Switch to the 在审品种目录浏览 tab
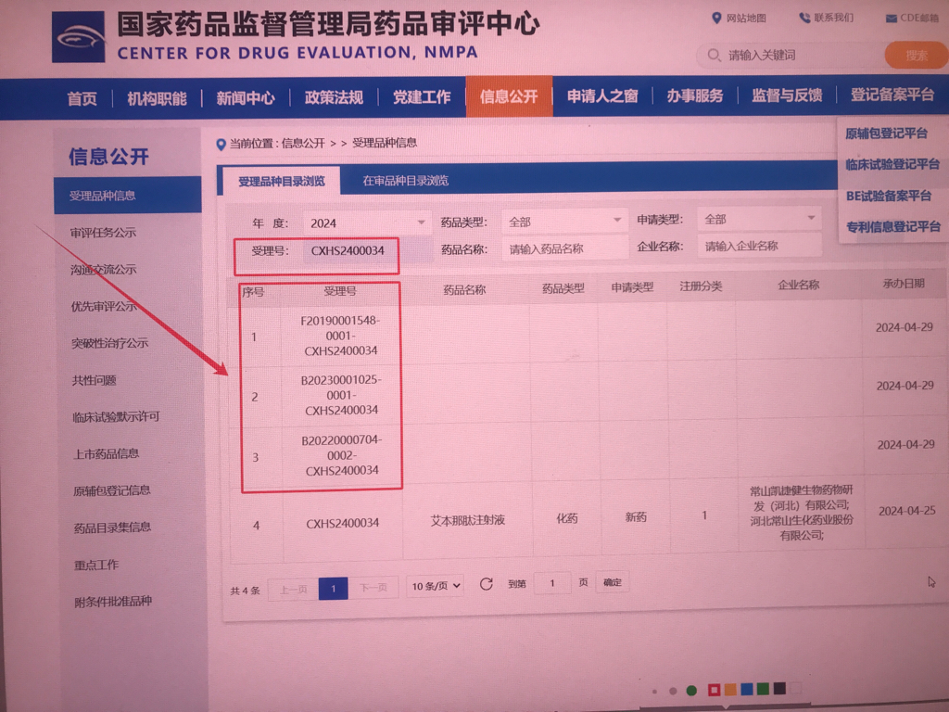Screen dimensions: 949x712 click(406, 181)
